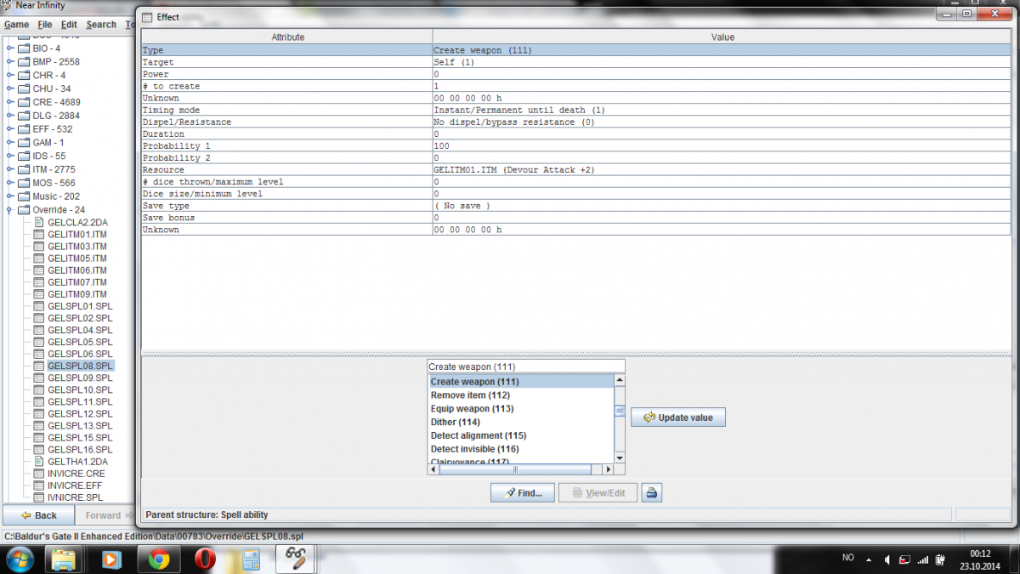The height and width of the screenshot is (574, 1020).
Task: Click the IDS folder icon
Action: point(24,156)
